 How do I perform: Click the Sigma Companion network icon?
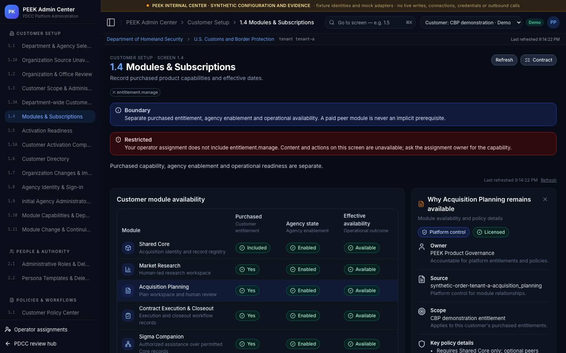(x=128, y=344)
